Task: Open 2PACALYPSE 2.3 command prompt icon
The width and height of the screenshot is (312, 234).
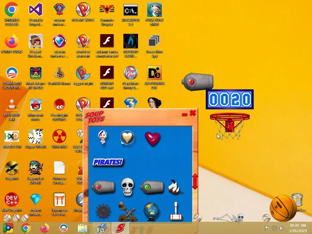Action: pyautogui.click(x=130, y=14)
